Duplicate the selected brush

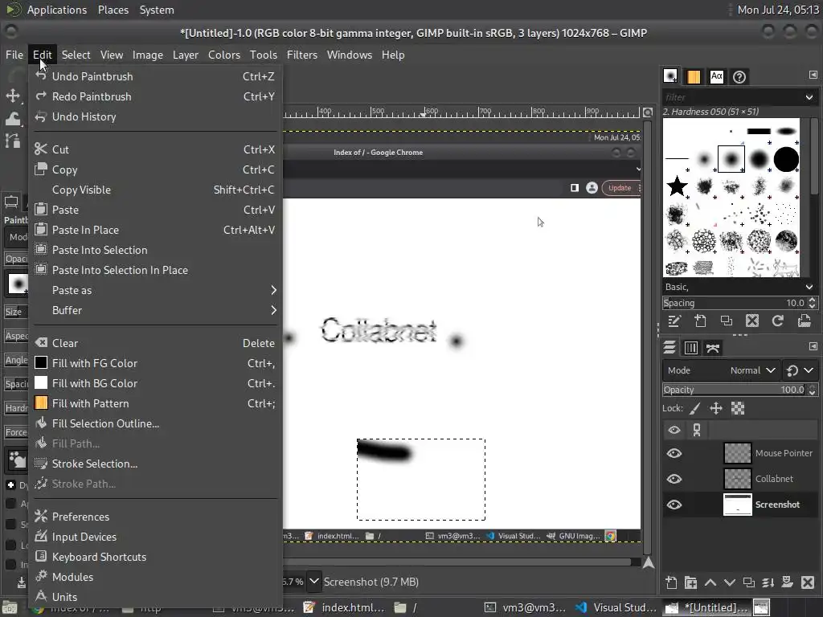click(727, 321)
